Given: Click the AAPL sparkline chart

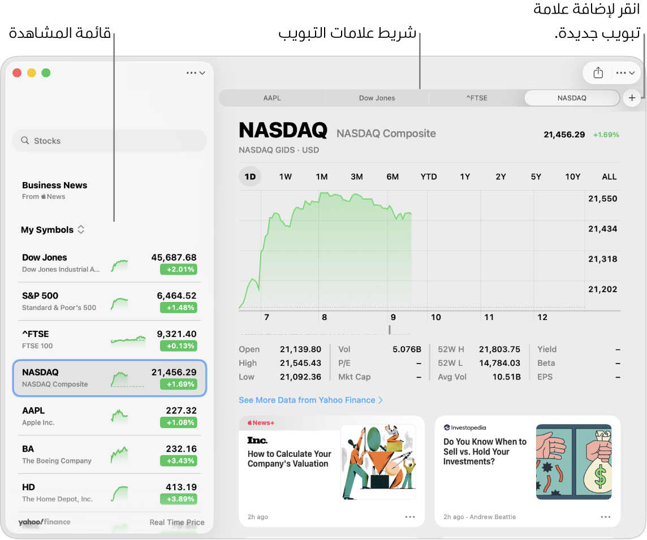Looking at the screenshot, I should [120, 416].
